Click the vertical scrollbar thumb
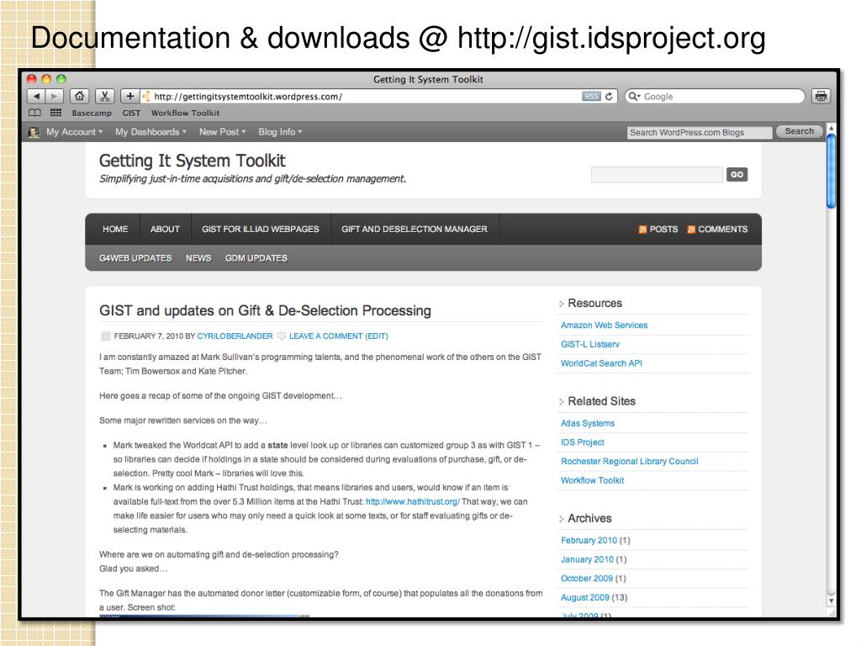 [x=832, y=171]
